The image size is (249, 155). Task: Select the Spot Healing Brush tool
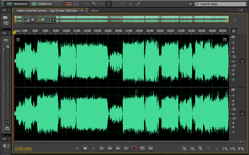pyautogui.click(x=138, y=4)
